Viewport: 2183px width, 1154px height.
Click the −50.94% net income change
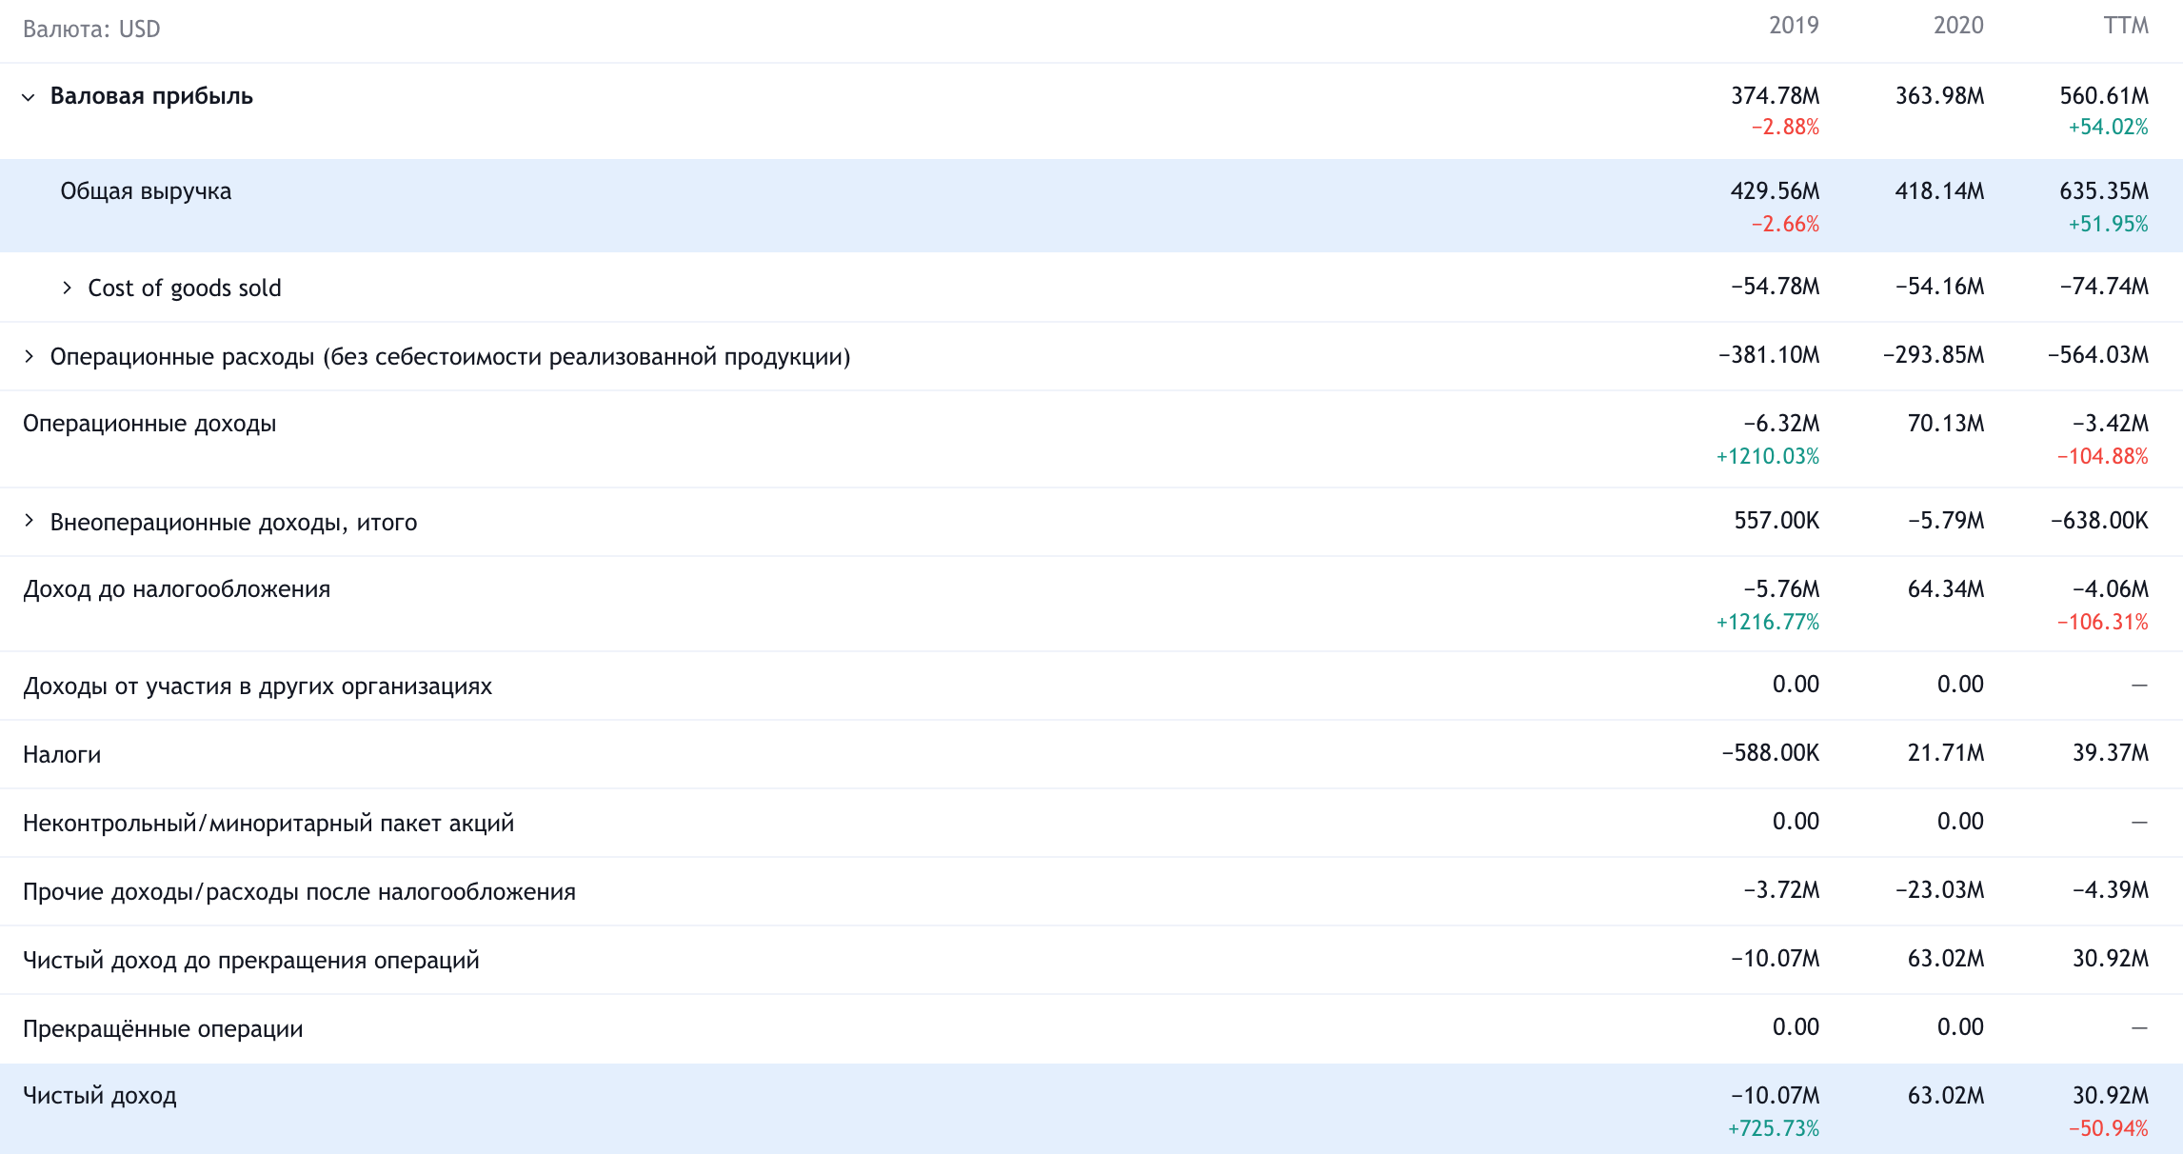click(2108, 1129)
